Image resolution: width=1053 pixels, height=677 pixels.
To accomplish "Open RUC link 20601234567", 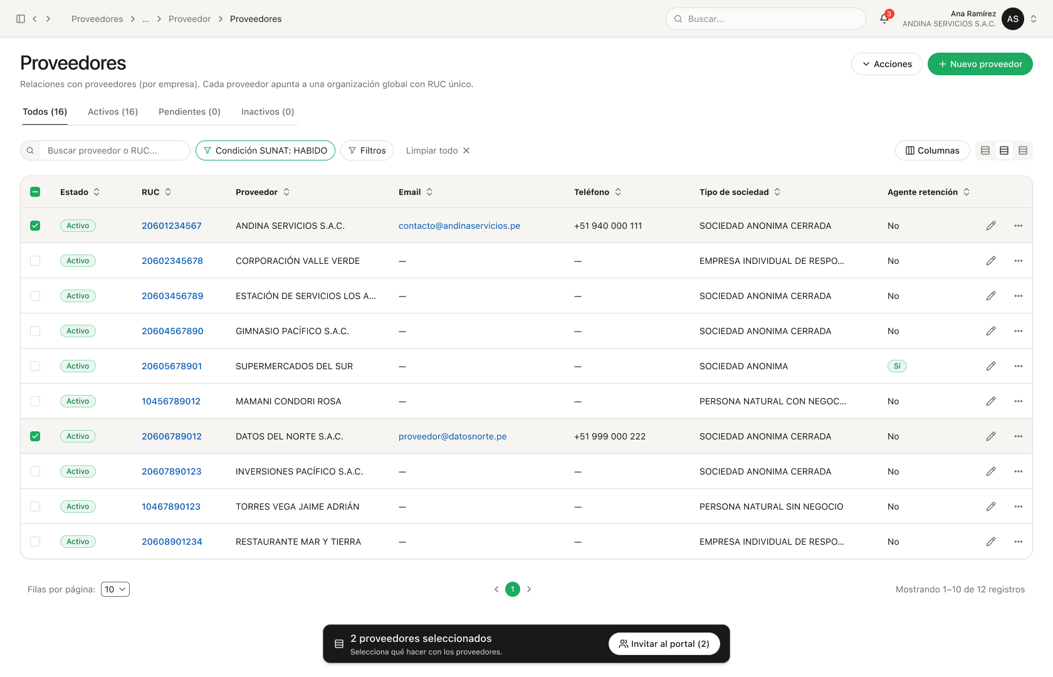I will [x=172, y=226].
